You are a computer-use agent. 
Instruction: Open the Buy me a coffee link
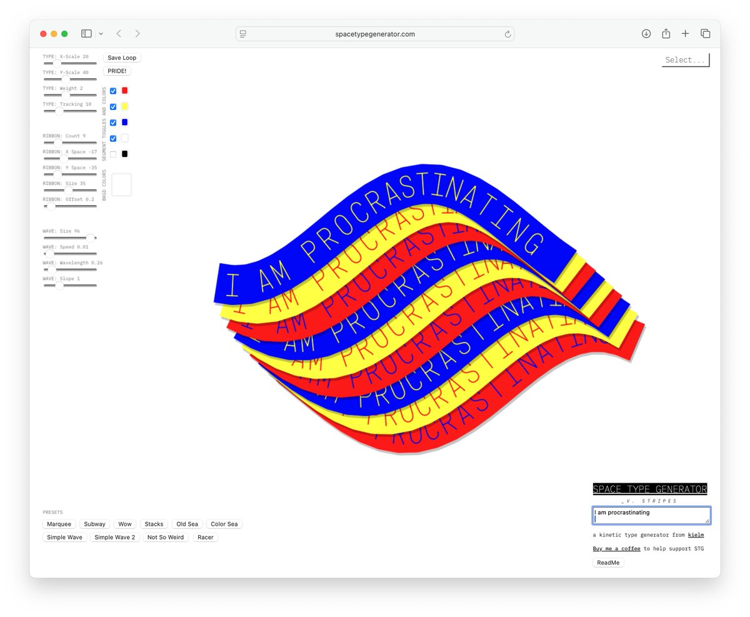616,549
